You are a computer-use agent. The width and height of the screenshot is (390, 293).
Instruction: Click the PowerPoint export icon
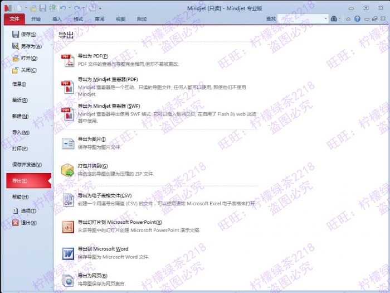tap(68, 227)
